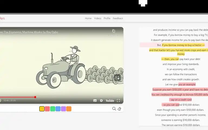The image size is (208, 130).
Task: Click the video title by Ray Dalio
Action: coord(29,32)
